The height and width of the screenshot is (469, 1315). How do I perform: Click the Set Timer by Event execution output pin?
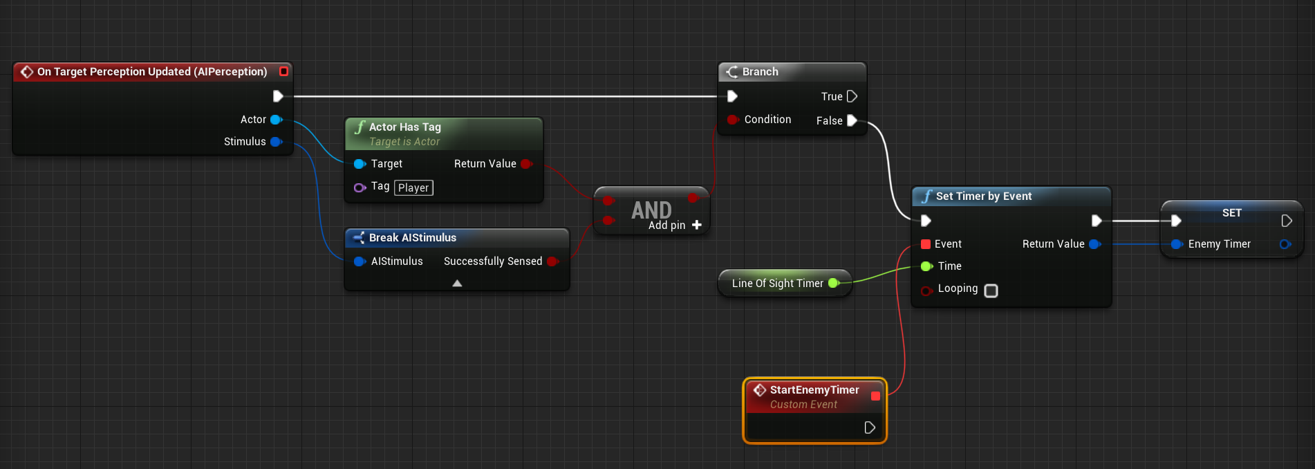[1096, 221]
